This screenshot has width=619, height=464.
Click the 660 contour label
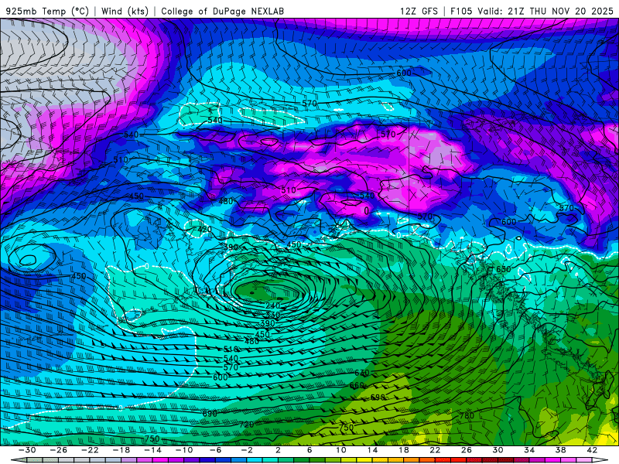[x=357, y=385]
